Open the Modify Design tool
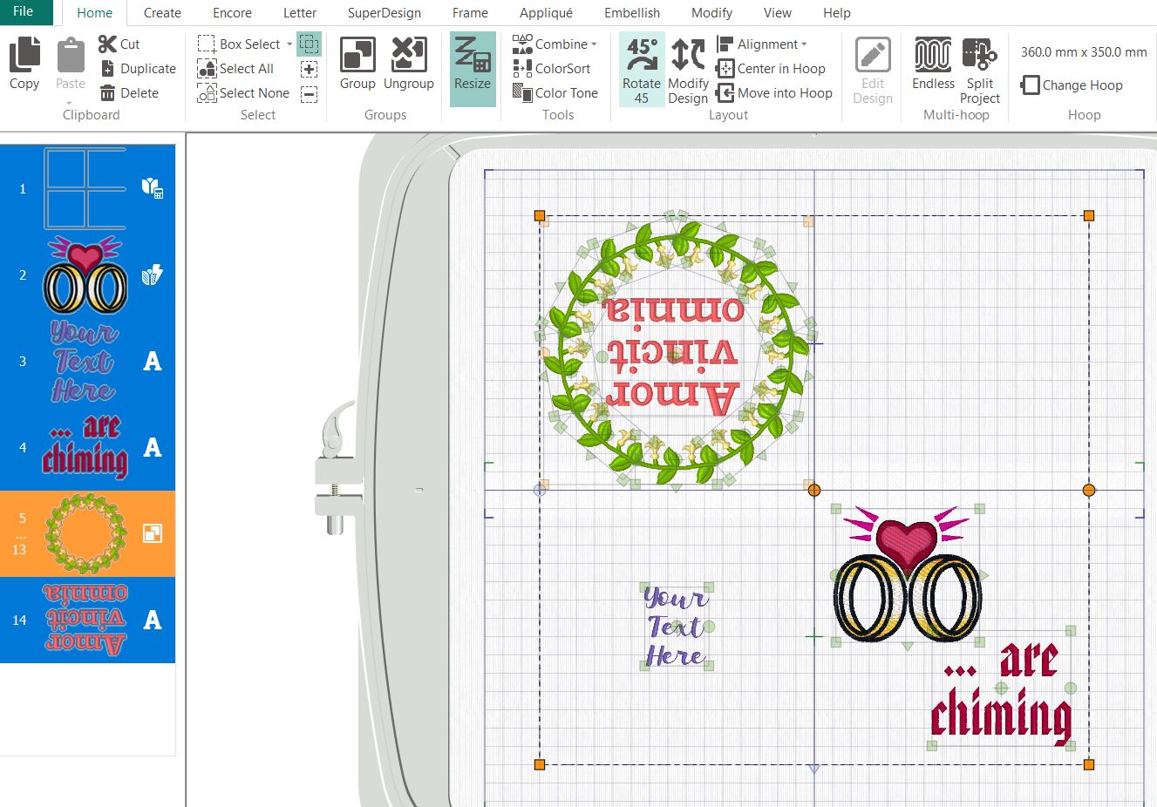The width and height of the screenshot is (1157, 807). pyautogui.click(x=688, y=70)
